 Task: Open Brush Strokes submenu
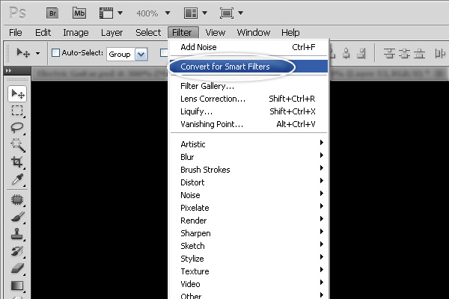[x=249, y=170]
